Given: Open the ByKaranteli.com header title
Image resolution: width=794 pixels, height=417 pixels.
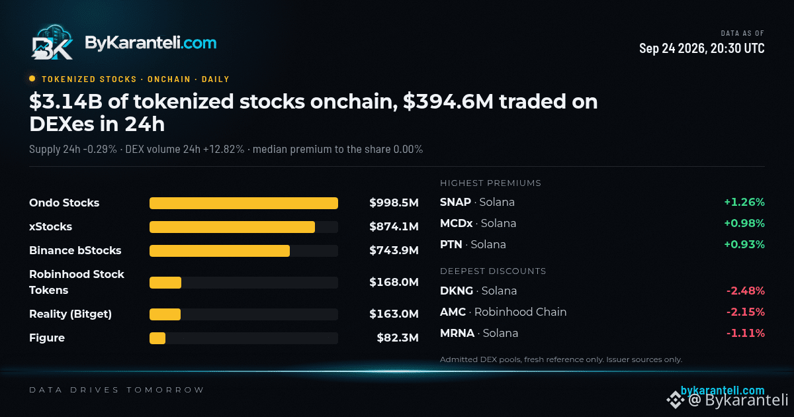Looking at the screenshot, I should click(150, 43).
